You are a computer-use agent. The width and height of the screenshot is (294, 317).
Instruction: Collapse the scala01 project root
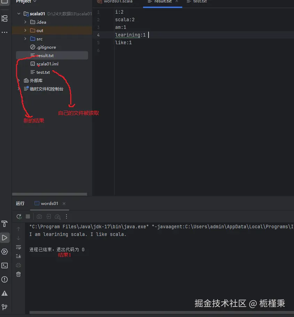click(x=19, y=14)
